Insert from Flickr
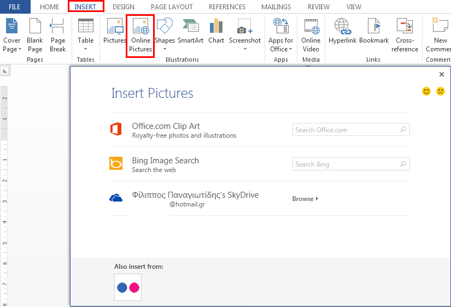The height and width of the screenshot is (307, 451). [x=128, y=287]
